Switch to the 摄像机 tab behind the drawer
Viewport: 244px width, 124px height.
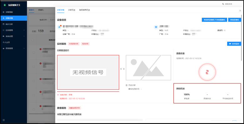coord(31,10)
